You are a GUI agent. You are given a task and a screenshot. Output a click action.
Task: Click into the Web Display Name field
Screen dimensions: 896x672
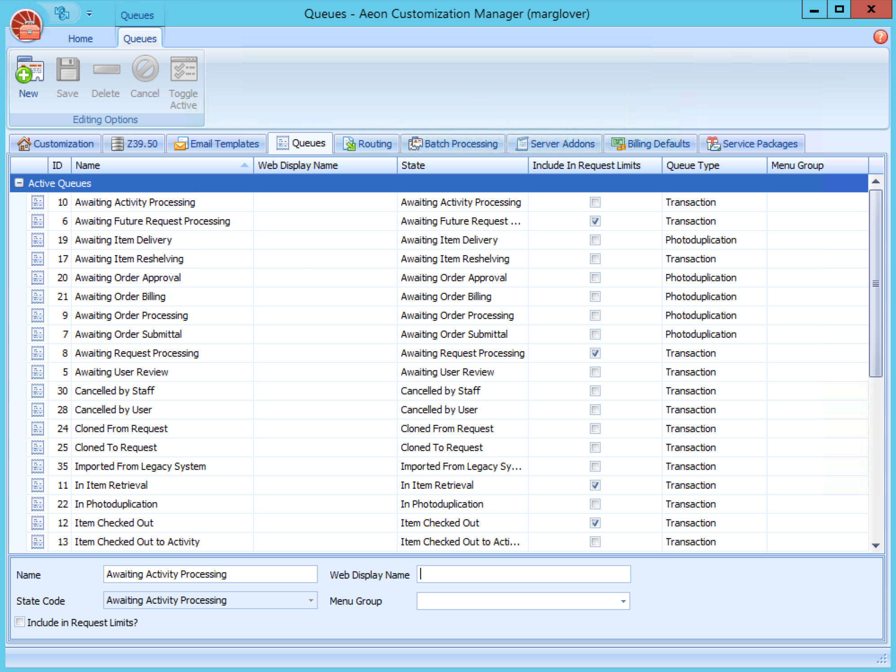point(523,575)
